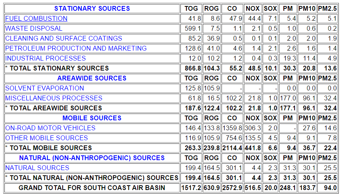Select the OTHER MOBILE SOURCES link
348x196 pixels.
coord(47,138)
